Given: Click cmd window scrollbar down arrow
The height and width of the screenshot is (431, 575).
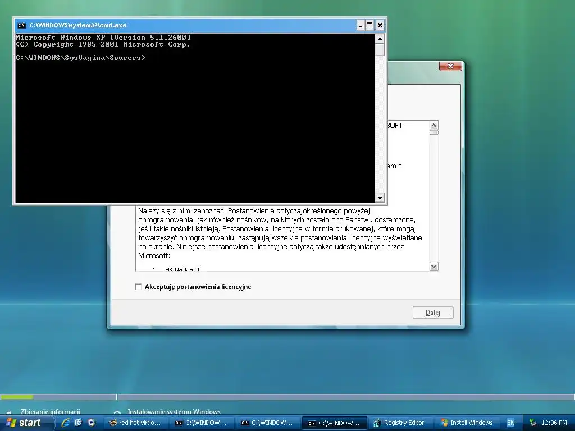Looking at the screenshot, I should (x=380, y=198).
